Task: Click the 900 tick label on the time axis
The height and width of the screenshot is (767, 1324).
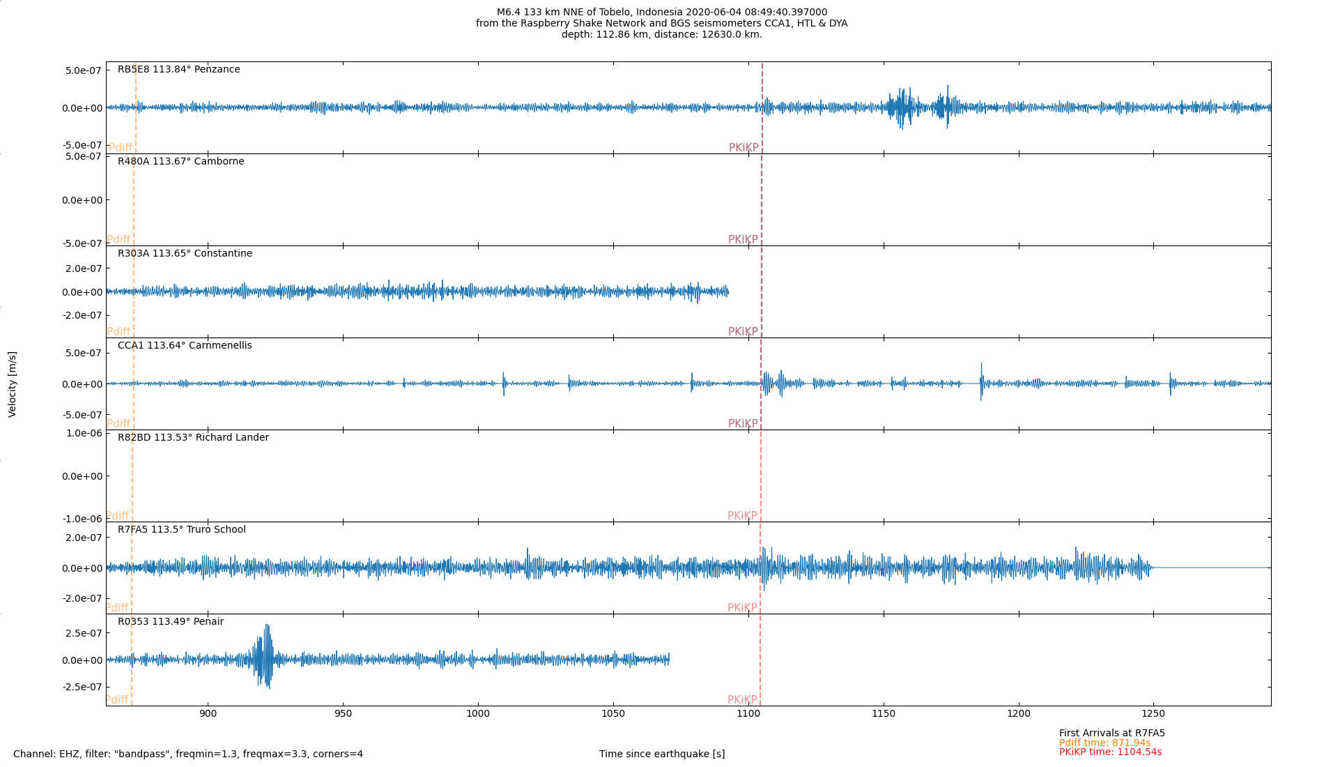Action: click(208, 714)
